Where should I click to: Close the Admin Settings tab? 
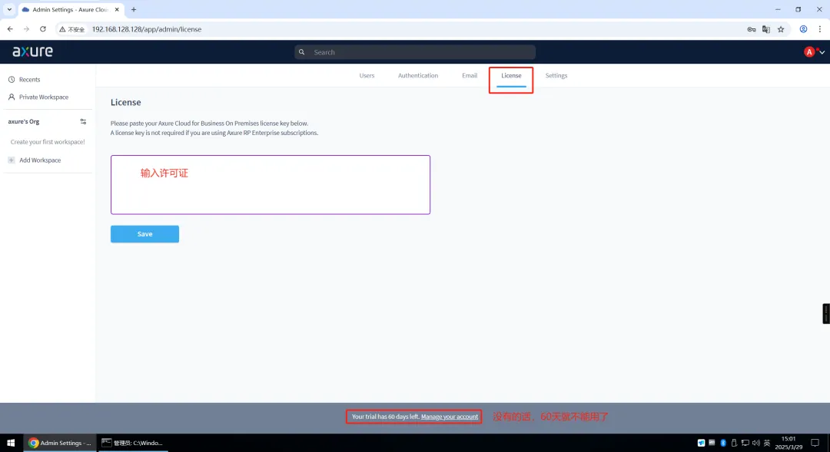pyautogui.click(x=117, y=9)
